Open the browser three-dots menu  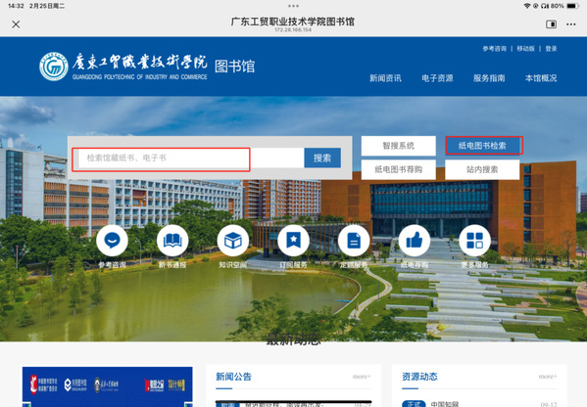571,24
